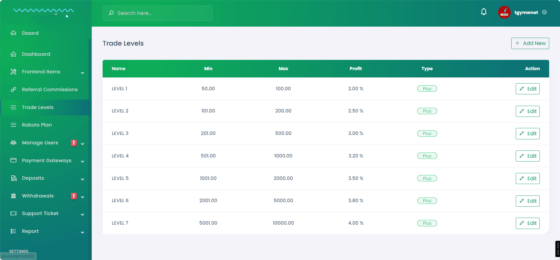
Task: Expand the Deposits submenu chevron
Action: [x=82, y=179]
